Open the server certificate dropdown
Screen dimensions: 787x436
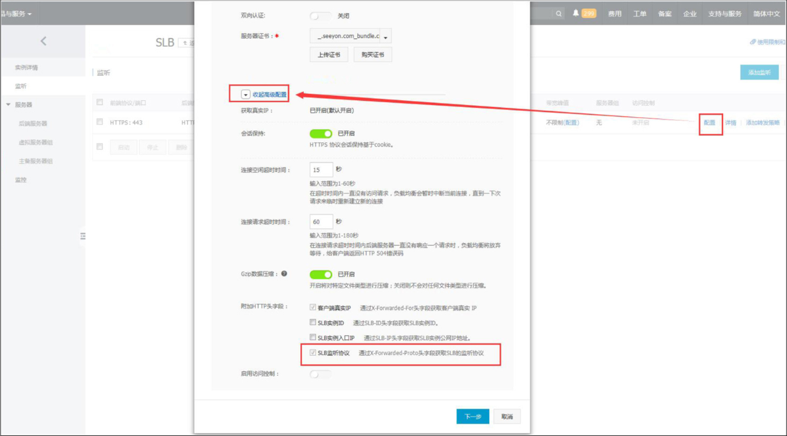[350, 36]
